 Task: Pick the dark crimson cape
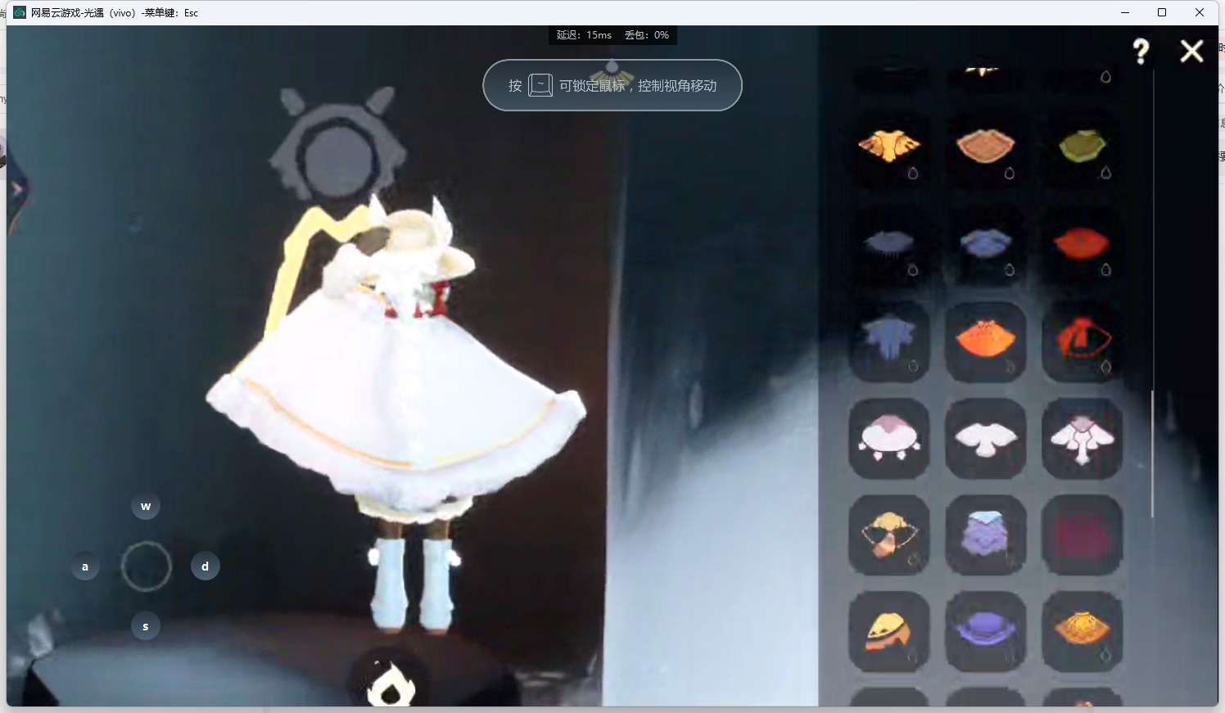[1083, 535]
